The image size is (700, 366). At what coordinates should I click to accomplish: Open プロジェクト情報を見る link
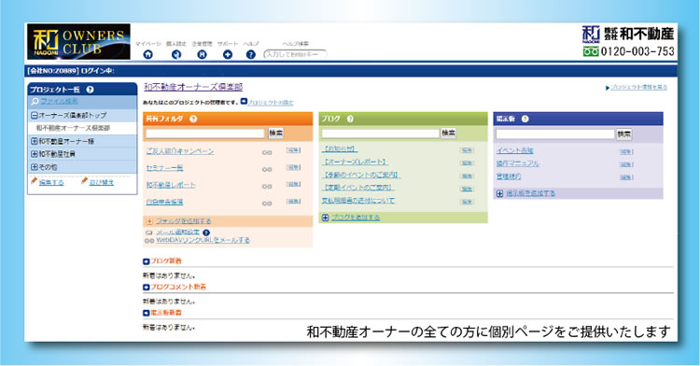tap(638, 87)
